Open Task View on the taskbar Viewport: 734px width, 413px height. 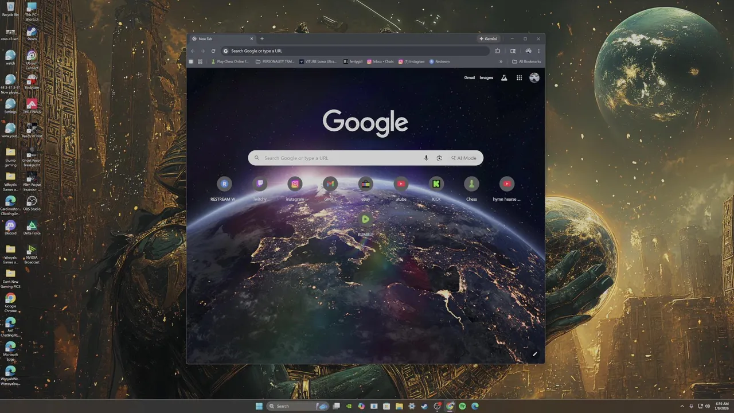pyautogui.click(x=337, y=406)
